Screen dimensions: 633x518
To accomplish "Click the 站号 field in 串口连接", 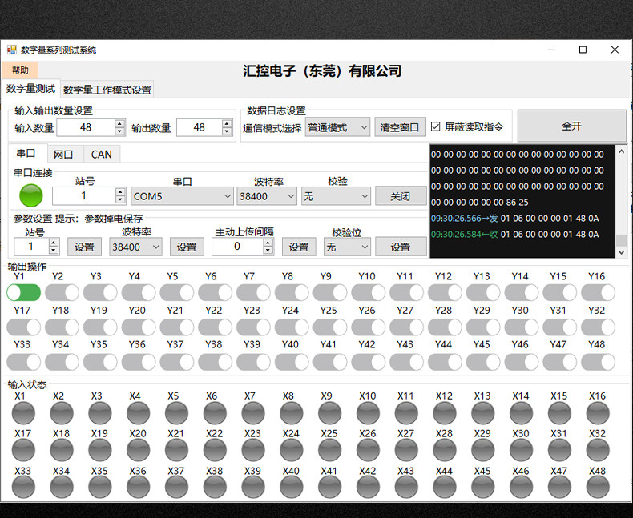I will pyautogui.click(x=83, y=195).
